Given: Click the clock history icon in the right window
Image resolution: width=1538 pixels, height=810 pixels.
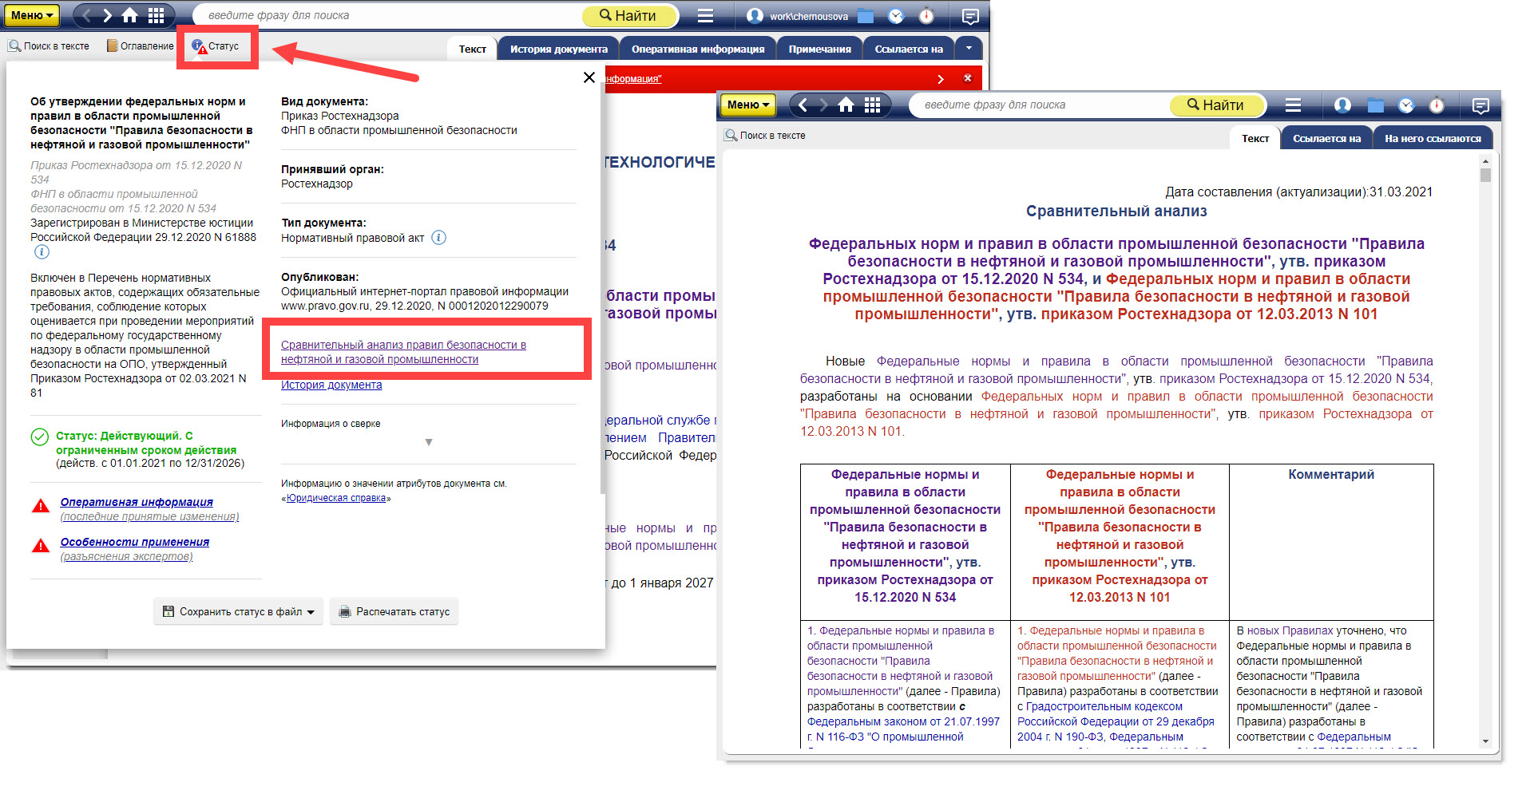Looking at the screenshot, I should pyautogui.click(x=1406, y=105).
